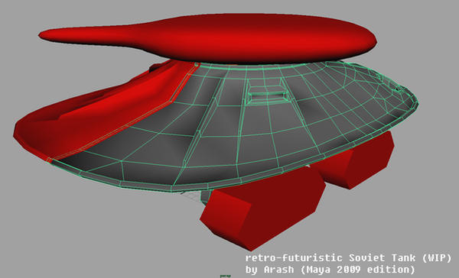Click the 'persp' camera label
This screenshot has height=278, width=459.
225,276
